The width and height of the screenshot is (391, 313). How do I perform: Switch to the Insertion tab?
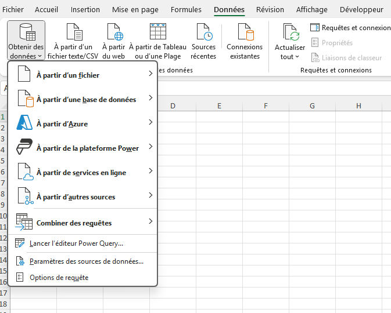(85, 9)
